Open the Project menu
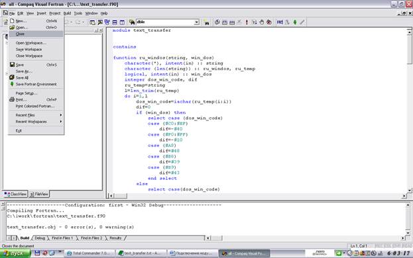 point(55,13)
